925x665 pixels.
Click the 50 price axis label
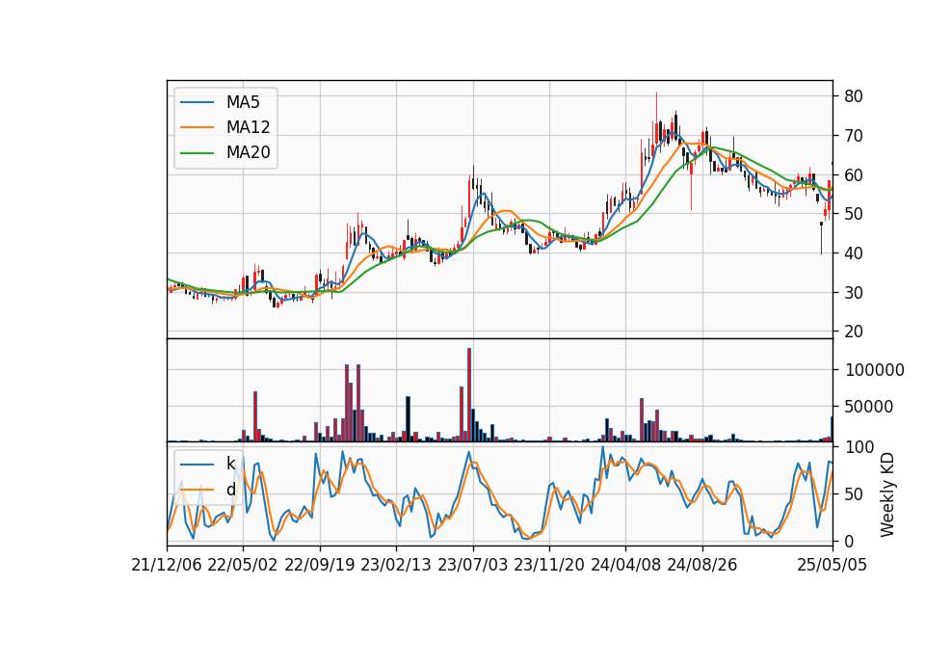[x=853, y=214]
